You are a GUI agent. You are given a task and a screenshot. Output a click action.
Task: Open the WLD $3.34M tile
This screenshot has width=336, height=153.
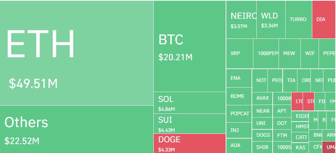click(271, 20)
